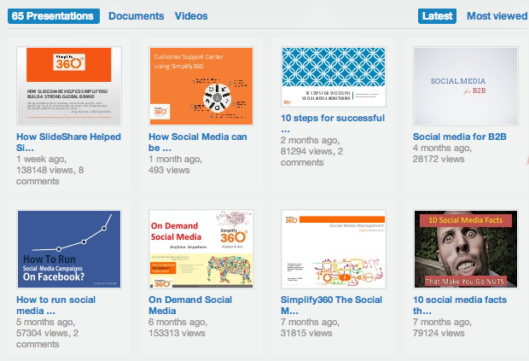Open the 10 Social Media Facts thumbnail
The height and width of the screenshot is (361, 529).
click(x=466, y=249)
